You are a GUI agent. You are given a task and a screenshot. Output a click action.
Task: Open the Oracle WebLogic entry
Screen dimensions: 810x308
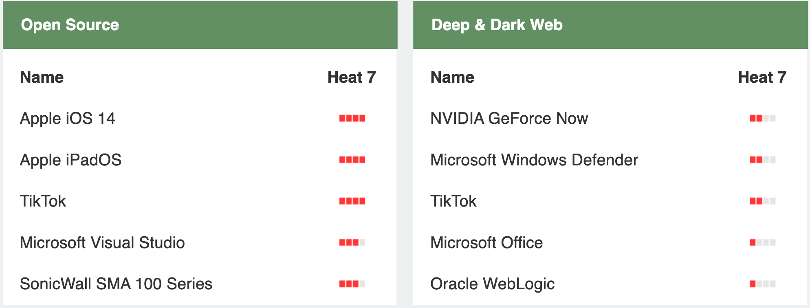point(492,284)
